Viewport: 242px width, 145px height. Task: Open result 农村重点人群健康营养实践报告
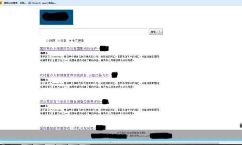pos(76,75)
